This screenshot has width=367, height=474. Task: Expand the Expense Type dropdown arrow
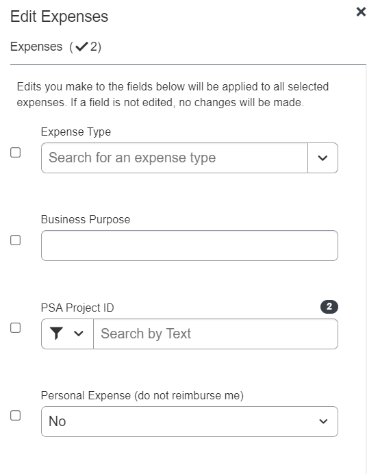point(322,158)
